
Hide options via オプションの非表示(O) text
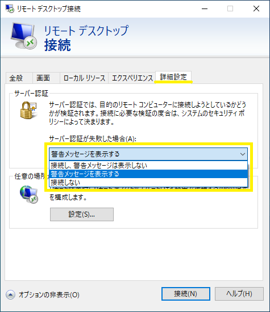coord(49,294)
